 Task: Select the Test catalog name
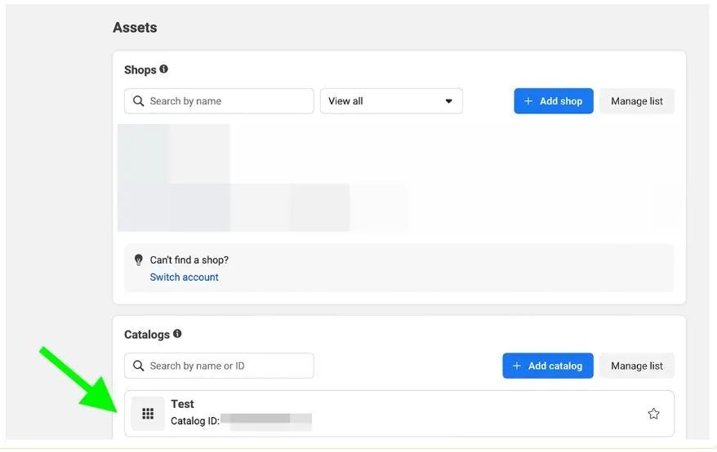182,404
